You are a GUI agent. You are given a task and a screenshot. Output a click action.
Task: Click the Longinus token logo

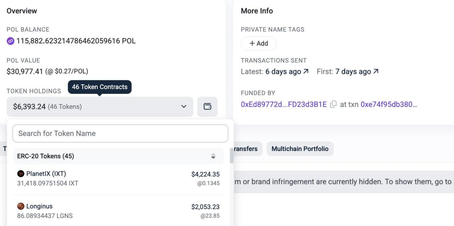click(21, 207)
